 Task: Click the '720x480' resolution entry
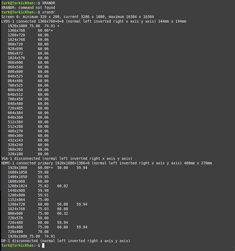point(15,223)
